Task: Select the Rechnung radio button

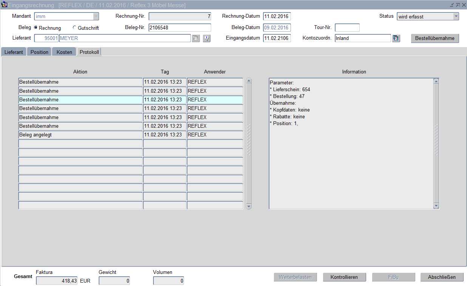Action: coord(36,28)
